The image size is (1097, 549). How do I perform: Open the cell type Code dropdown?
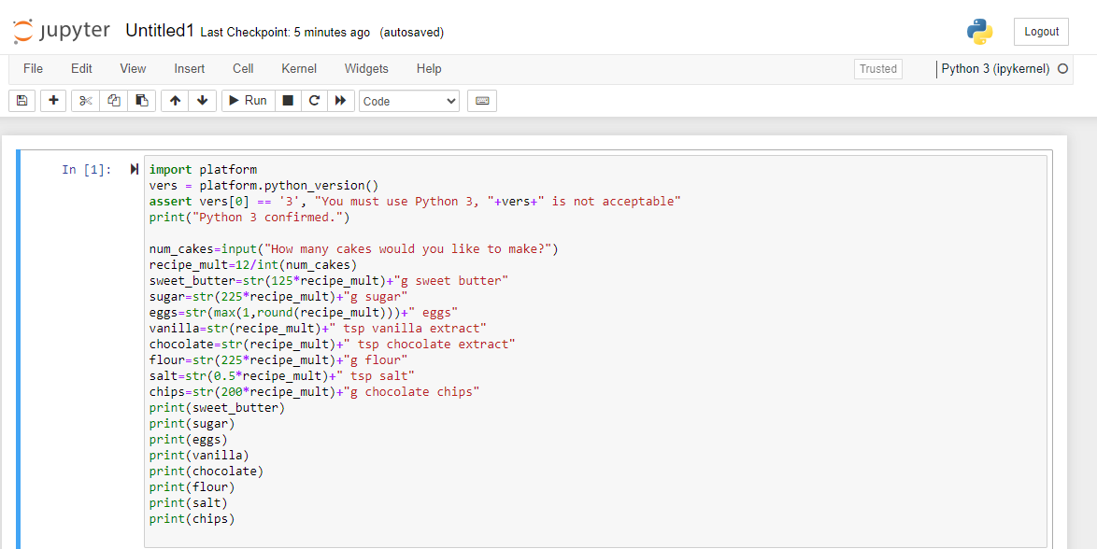click(408, 101)
